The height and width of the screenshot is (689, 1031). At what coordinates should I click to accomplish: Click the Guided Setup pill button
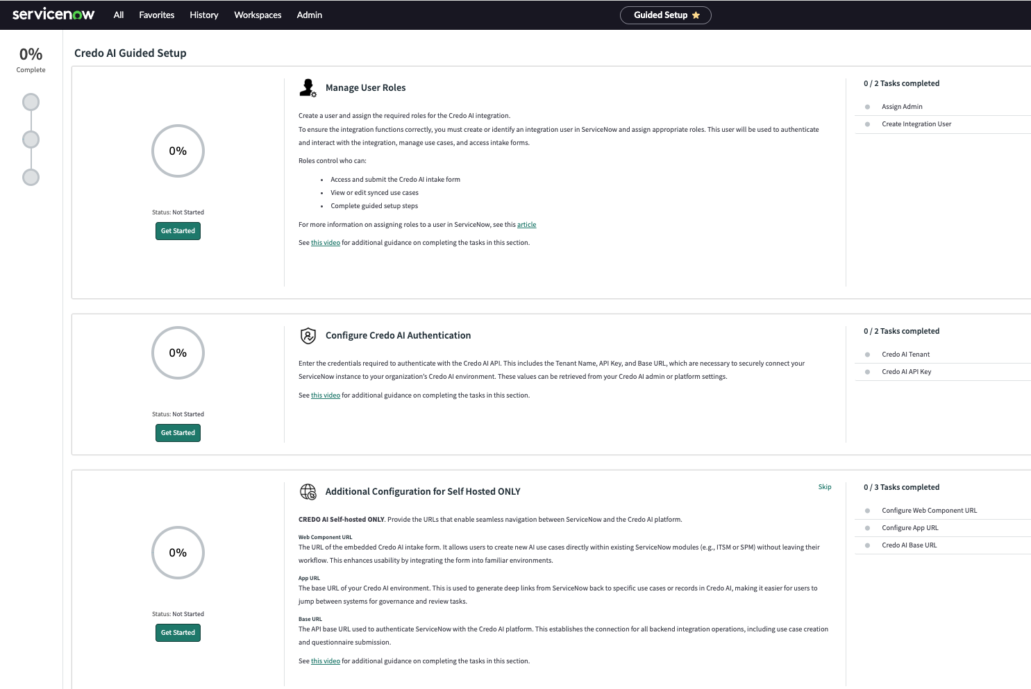click(x=665, y=15)
